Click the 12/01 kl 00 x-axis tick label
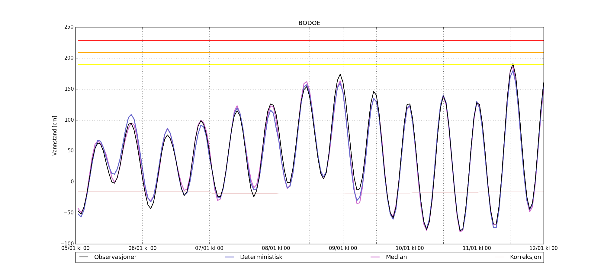Screen dimensions: 604x271 click(543, 248)
